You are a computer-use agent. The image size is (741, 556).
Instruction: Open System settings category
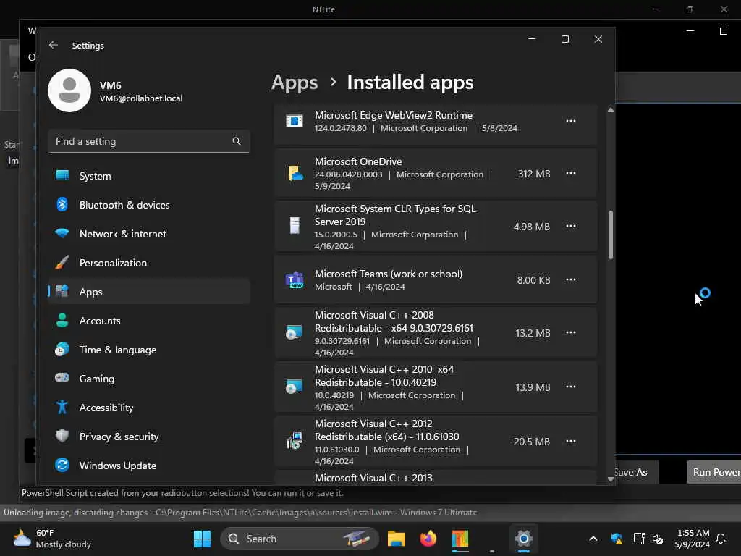149,176
